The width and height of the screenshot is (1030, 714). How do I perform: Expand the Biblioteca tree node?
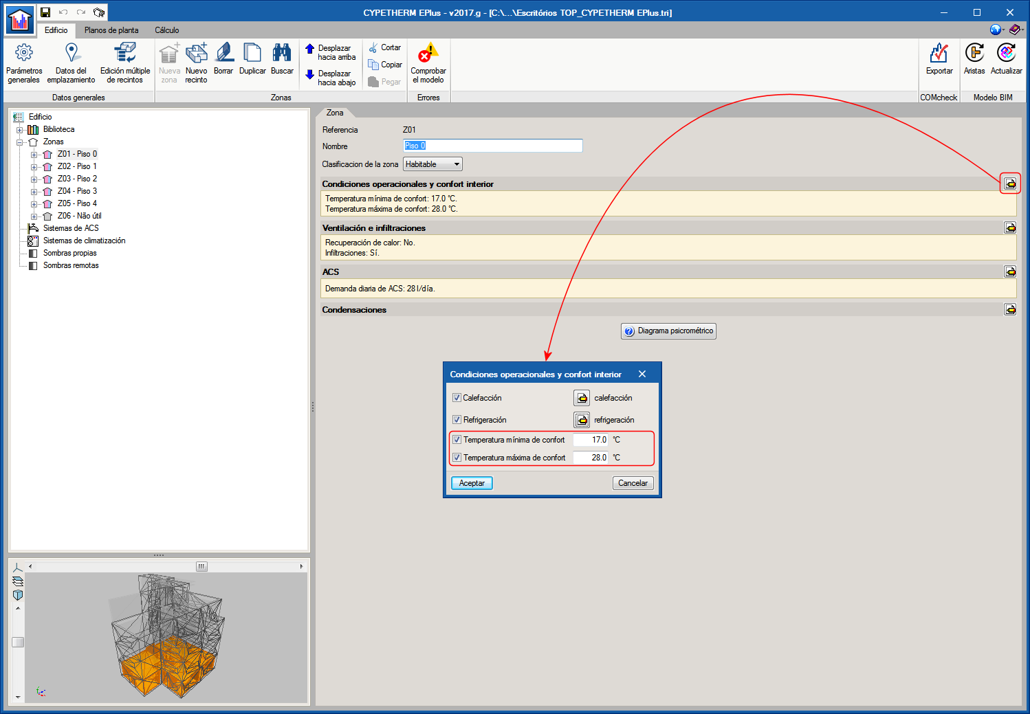tap(19, 130)
